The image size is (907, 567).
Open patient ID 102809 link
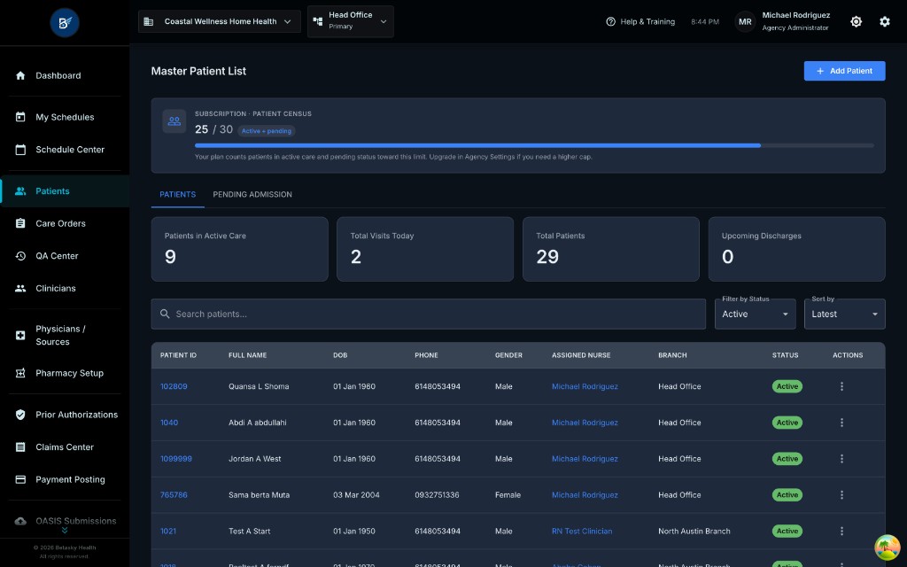tap(174, 386)
